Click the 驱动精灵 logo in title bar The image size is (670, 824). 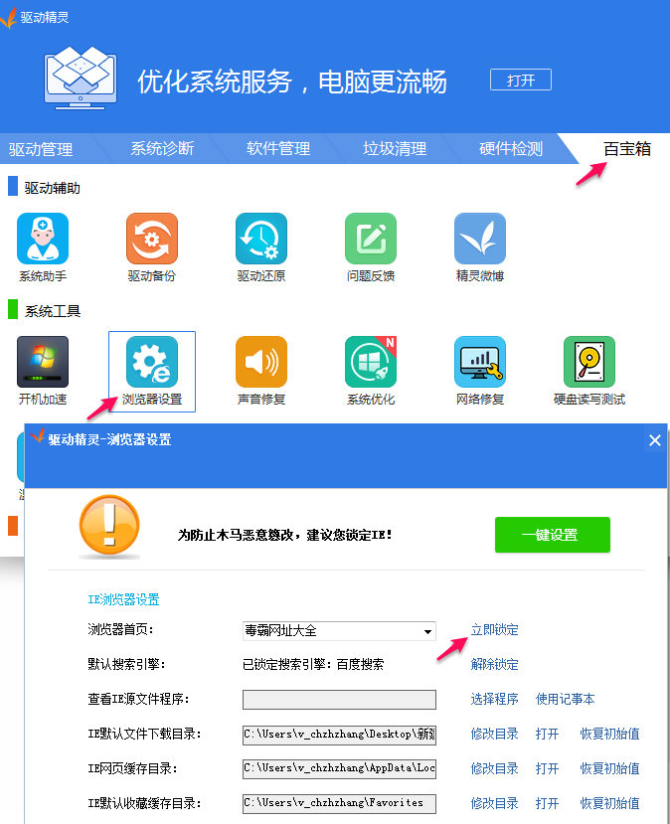coord(9,17)
